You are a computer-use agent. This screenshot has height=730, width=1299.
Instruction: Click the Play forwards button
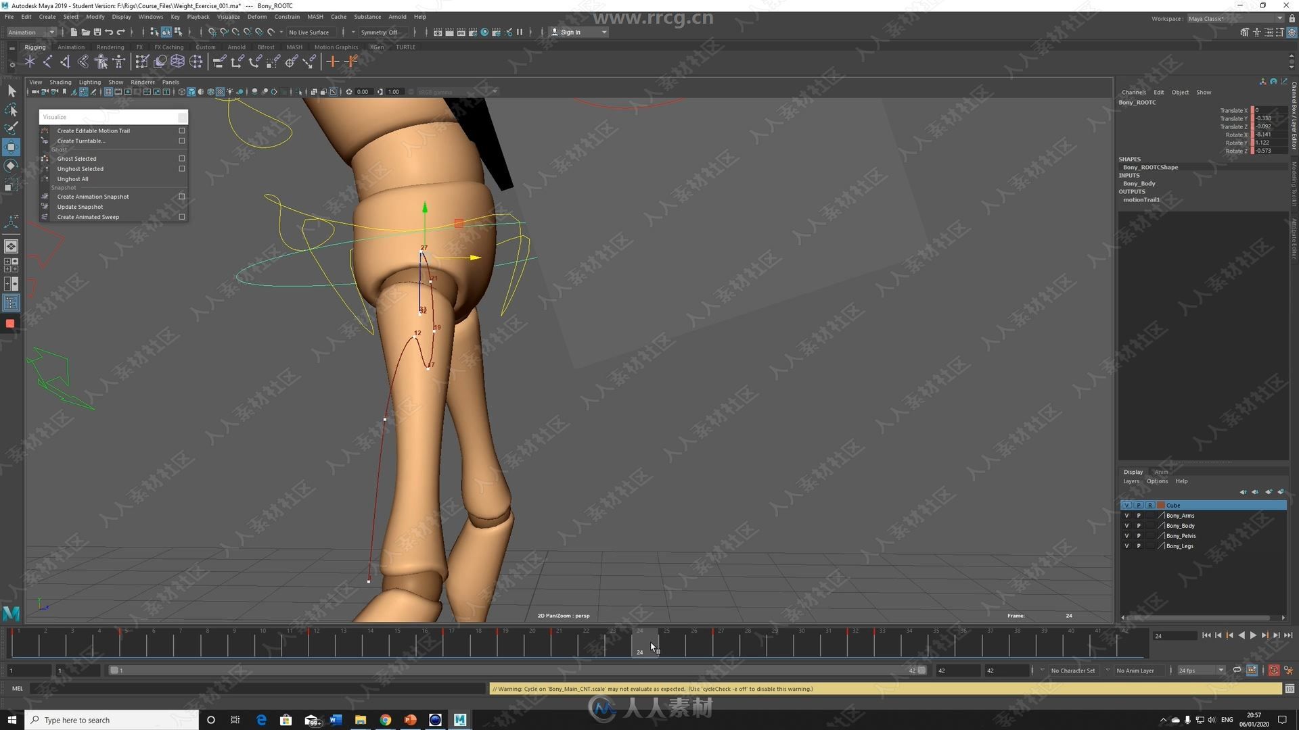click(x=1253, y=635)
